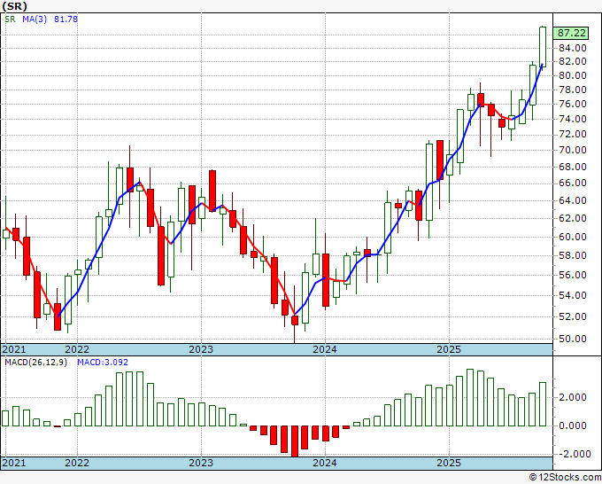Select the 64.00 price axis label
The height and width of the screenshot is (484, 602).
572,200
